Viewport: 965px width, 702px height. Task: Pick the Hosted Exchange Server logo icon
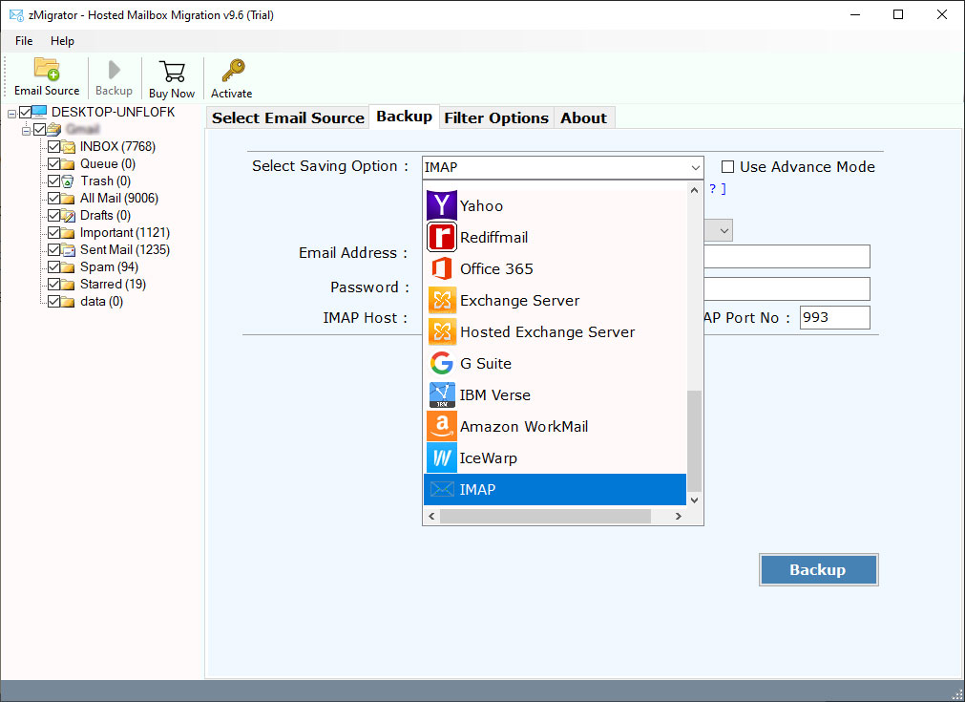(442, 331)
